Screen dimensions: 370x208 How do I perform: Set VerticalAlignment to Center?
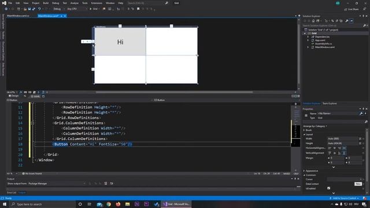pyautogui.click(x=335, y=153)
